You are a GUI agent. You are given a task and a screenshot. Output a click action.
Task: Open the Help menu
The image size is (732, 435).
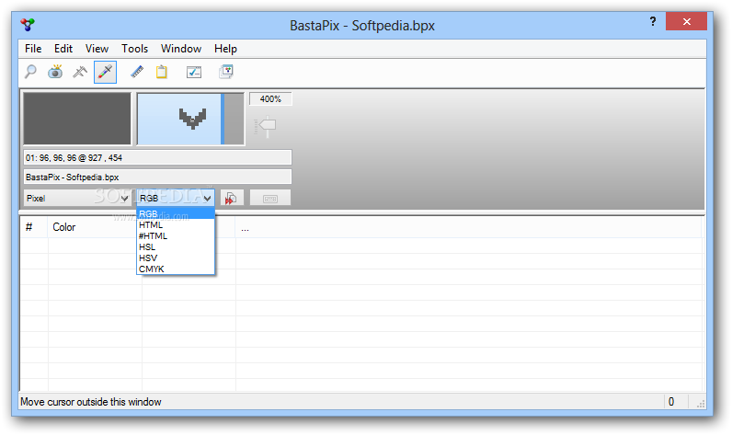point(225,49)
